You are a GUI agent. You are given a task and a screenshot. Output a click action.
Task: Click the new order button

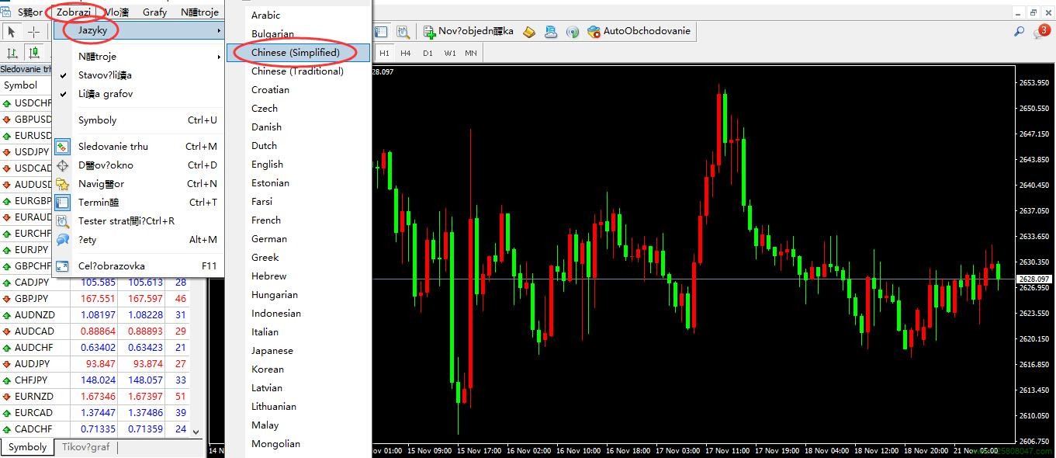[468, 31]
